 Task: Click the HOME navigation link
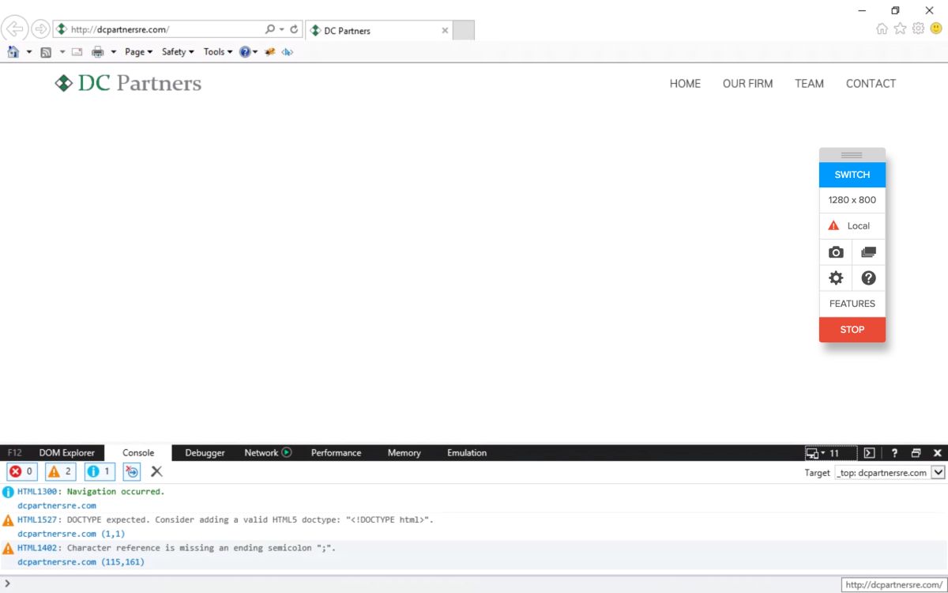coord(685,84)
